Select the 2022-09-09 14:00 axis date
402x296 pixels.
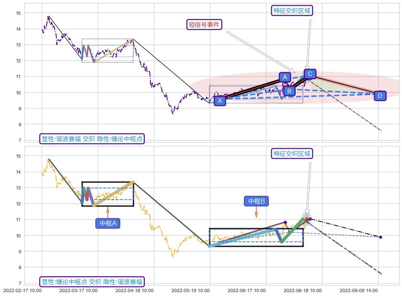359,290
